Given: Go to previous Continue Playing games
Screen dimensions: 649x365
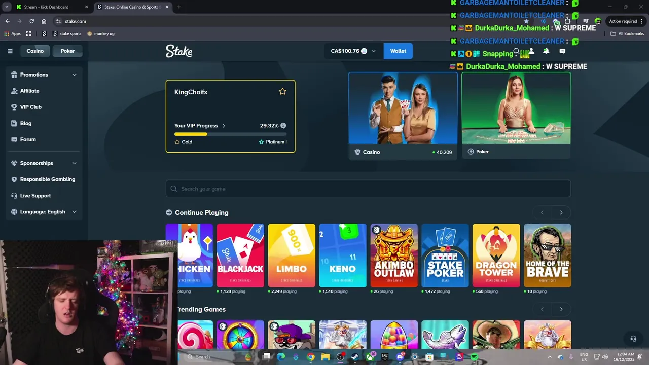Looking at the screenshot, I should point(543,212).
